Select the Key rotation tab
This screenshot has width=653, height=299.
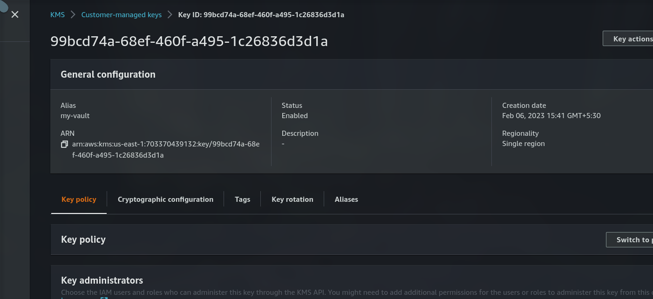point(292,199)
